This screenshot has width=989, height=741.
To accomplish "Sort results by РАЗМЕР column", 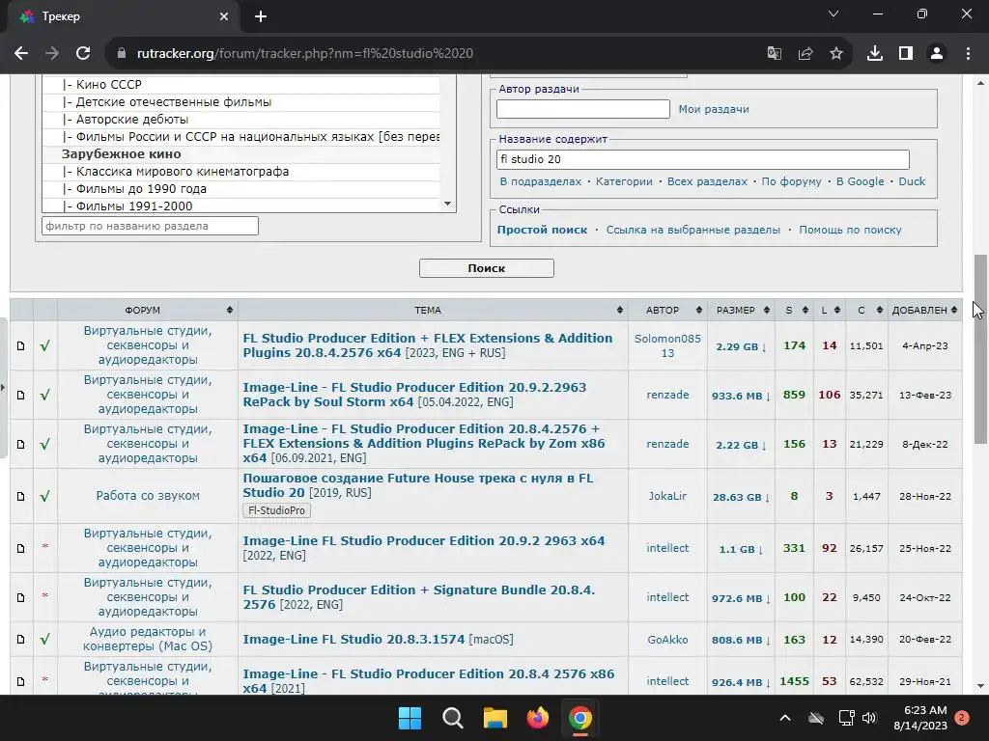I will pyautogui.click(x=741, y=310).
